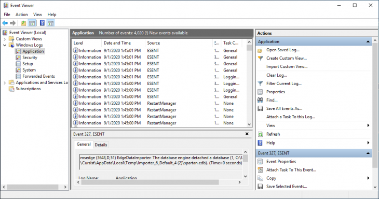Collapse the Event 327, ESENT actions section
The height and width of the screenshot is (199, 379).
(x=368, y=153)
